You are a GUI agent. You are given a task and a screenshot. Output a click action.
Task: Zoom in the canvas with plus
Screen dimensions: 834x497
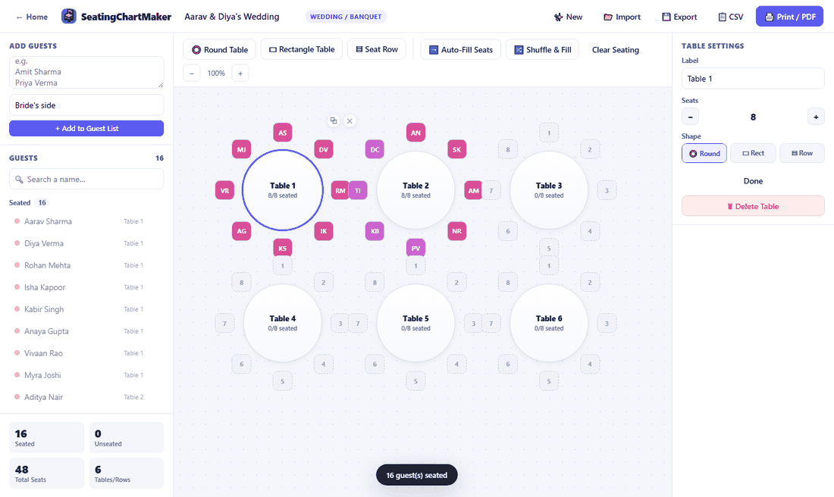[240, 73]
